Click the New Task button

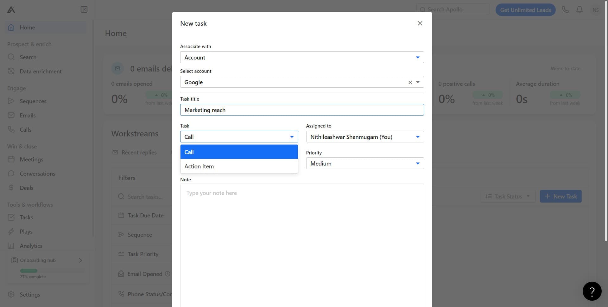(560, 197)
